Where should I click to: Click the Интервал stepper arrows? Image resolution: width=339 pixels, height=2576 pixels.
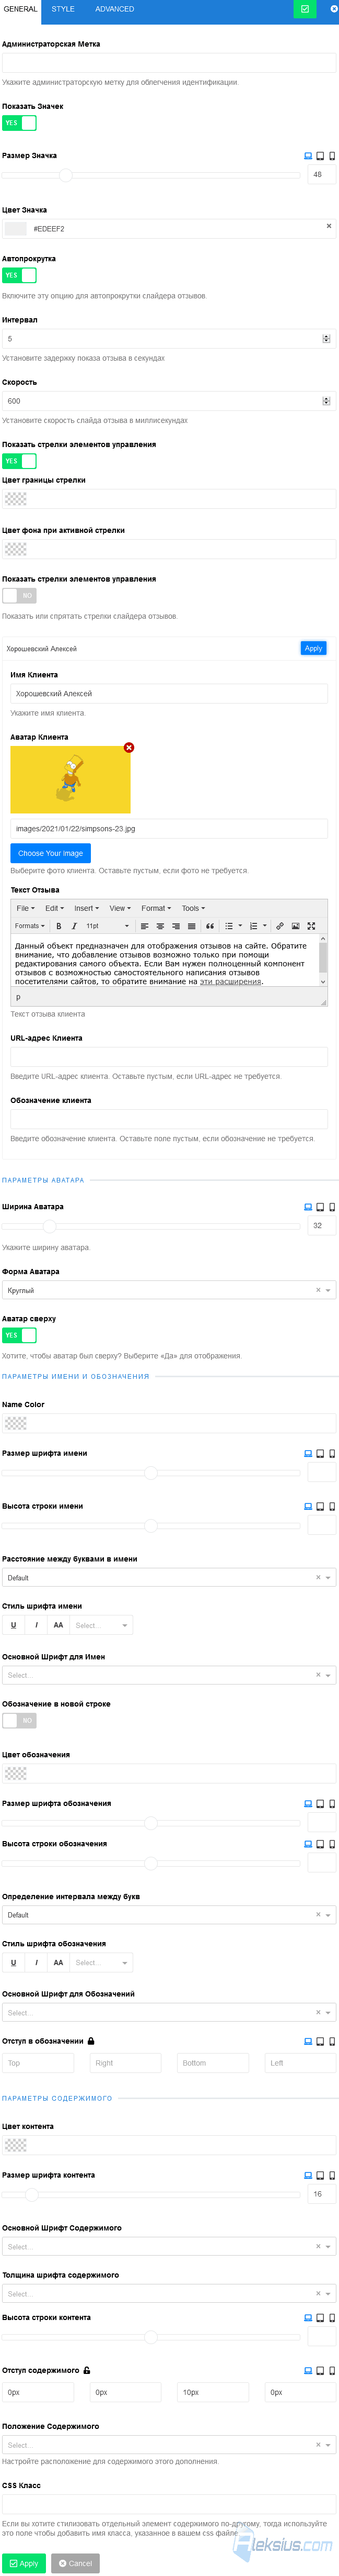point(326,339)
